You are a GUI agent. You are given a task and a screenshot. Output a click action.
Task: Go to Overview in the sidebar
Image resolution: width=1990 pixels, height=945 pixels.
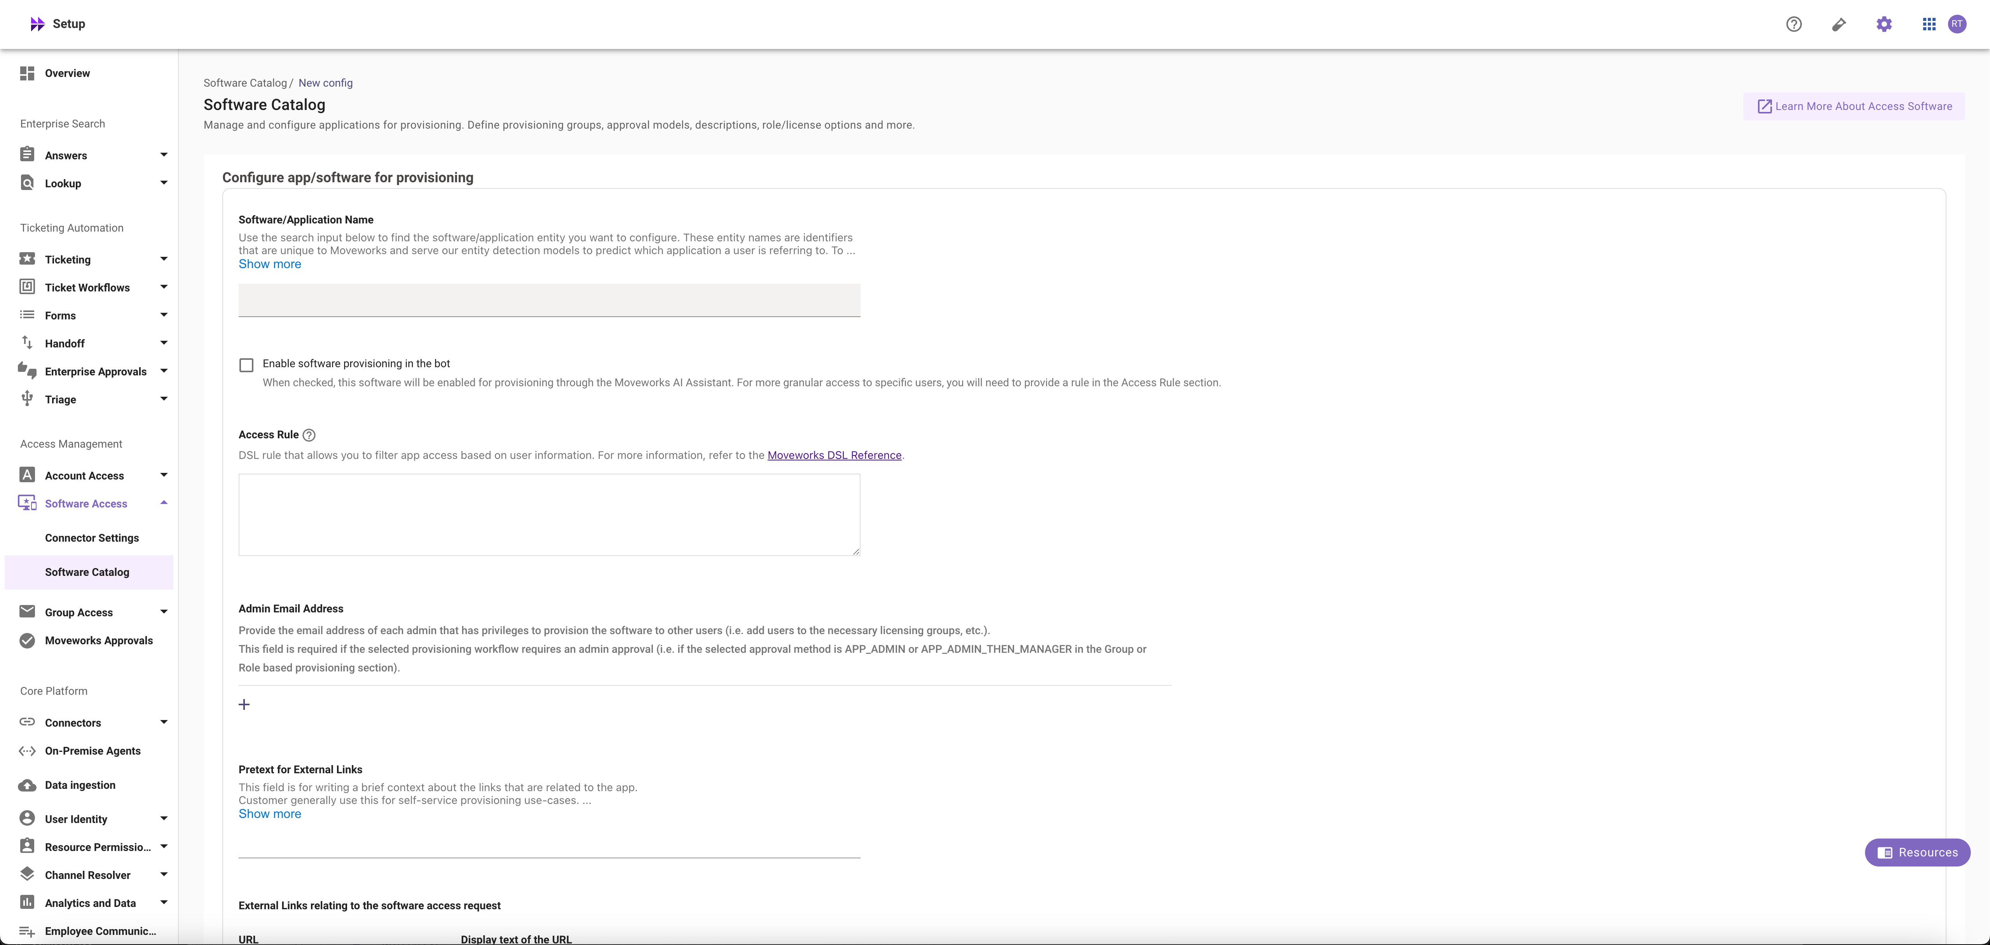click(67, 73)
